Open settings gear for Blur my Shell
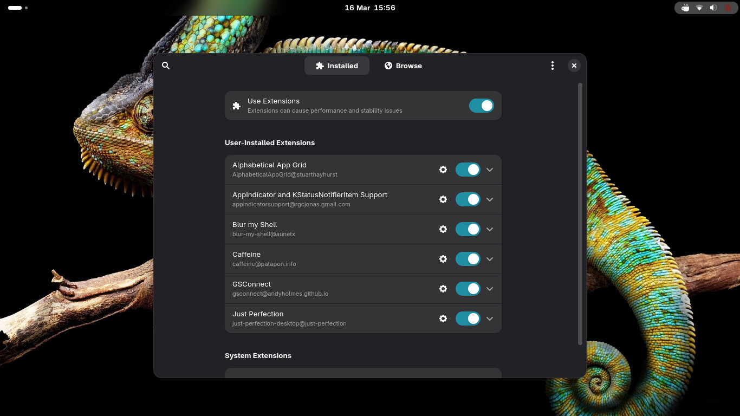Image resolution: width=740 pixels, height=416 pixels. (x=443, y=229)
